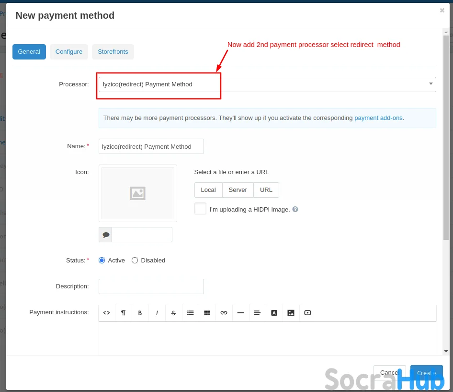This screenshot has height=392, width=453.
Task: Select the Disabled status radio button
Action: (x=135, y=260)
